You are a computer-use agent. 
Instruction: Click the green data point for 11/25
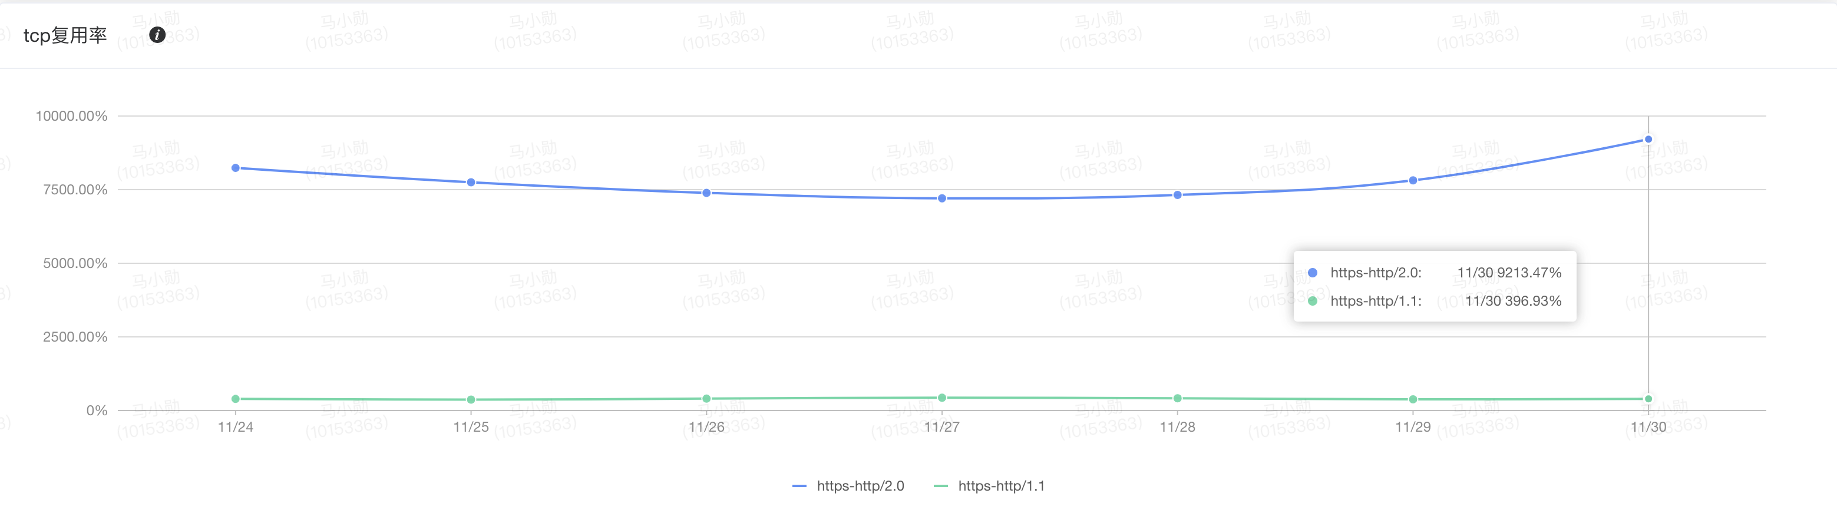point(471,400)
